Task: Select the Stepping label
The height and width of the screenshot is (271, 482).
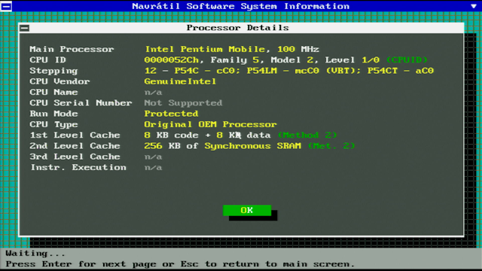Action: point(53,71)
